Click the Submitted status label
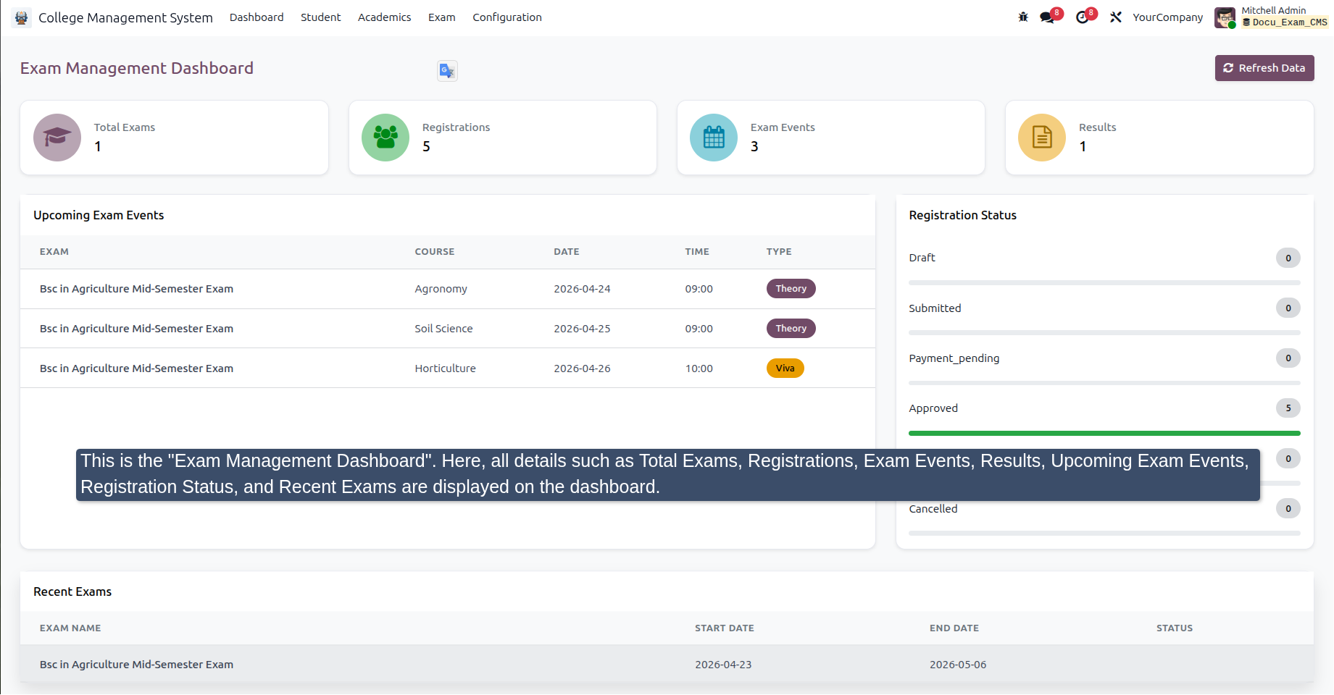The width and height of the screenshot is (1334, 695). click(935, 308)
